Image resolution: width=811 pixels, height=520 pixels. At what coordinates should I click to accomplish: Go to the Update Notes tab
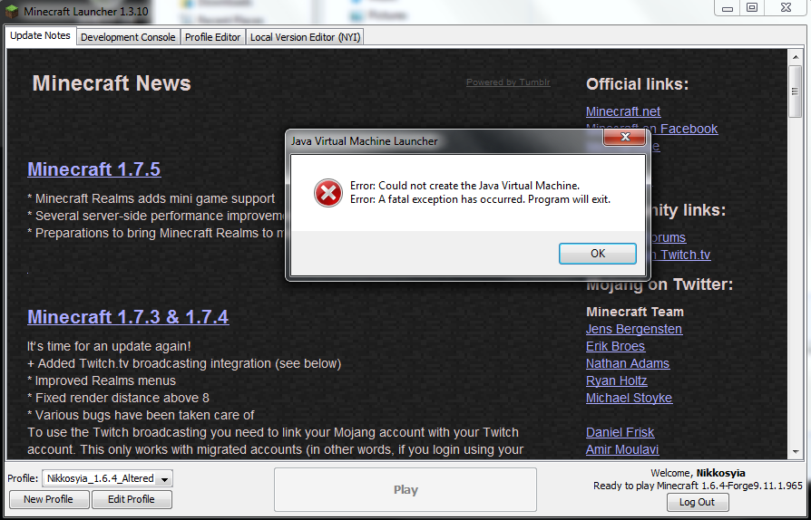pos(40,36)
